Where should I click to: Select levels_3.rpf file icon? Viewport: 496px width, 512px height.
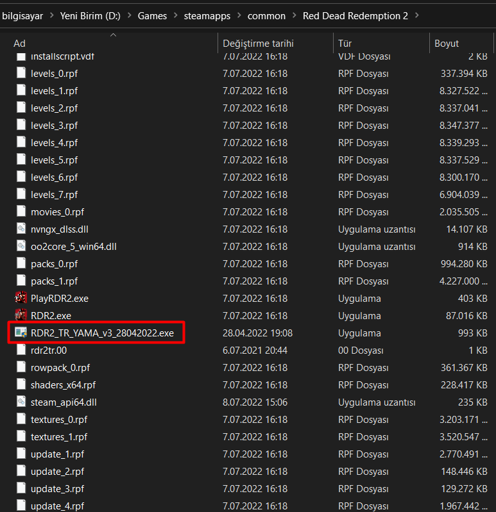click(x=21, y=125)
